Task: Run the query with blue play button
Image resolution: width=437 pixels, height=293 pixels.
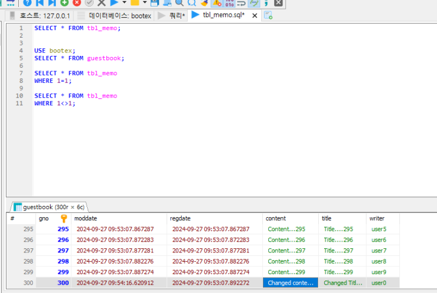Action: point(114,3)
